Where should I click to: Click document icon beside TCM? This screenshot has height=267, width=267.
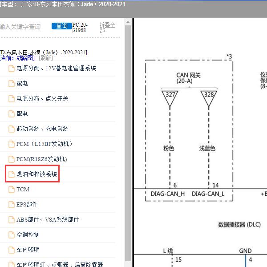pos(12,190)
